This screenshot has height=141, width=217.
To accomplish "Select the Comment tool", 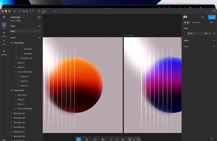I will pos(117,139).
